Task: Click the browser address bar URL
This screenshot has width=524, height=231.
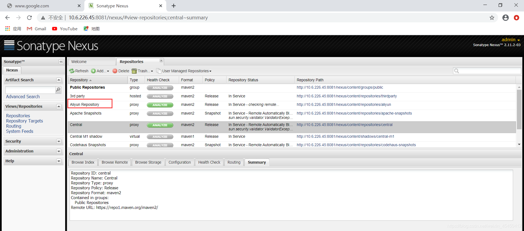Action: tap(138, 18)
